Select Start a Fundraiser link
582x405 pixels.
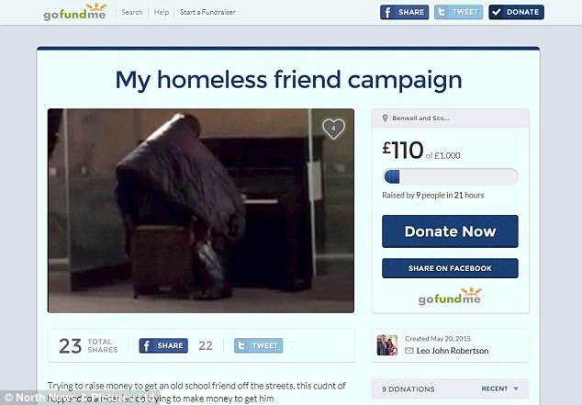coord(207,12)
